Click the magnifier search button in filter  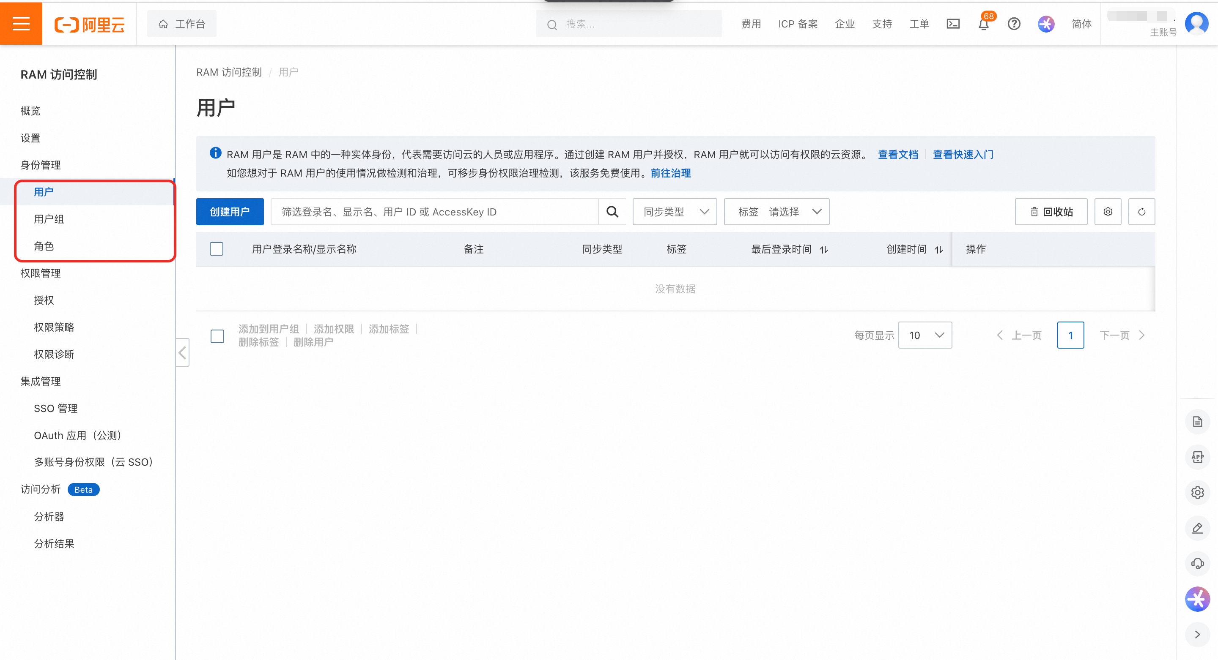pos(612,212)
